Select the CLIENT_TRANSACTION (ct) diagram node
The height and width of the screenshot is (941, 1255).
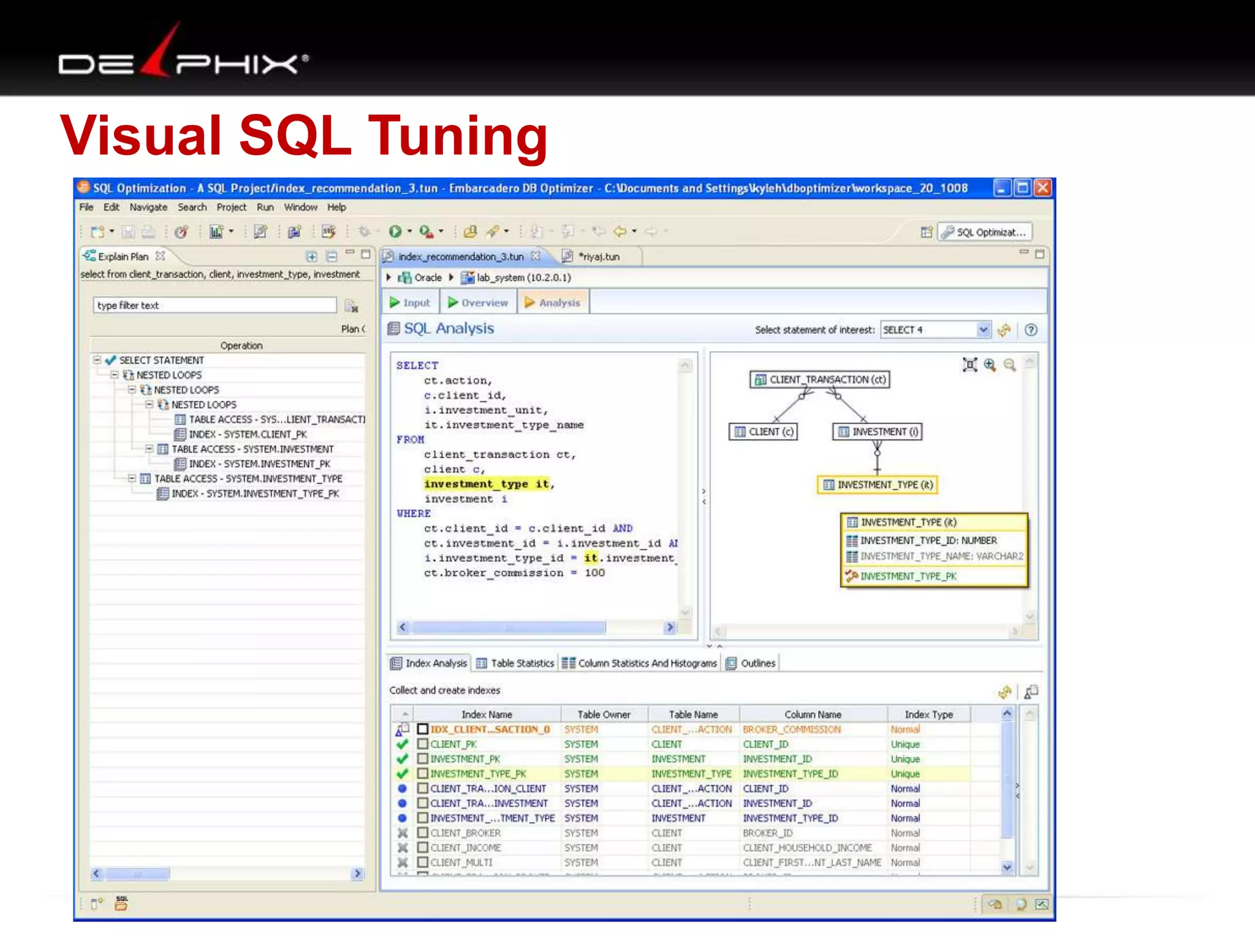click(821, 380)
